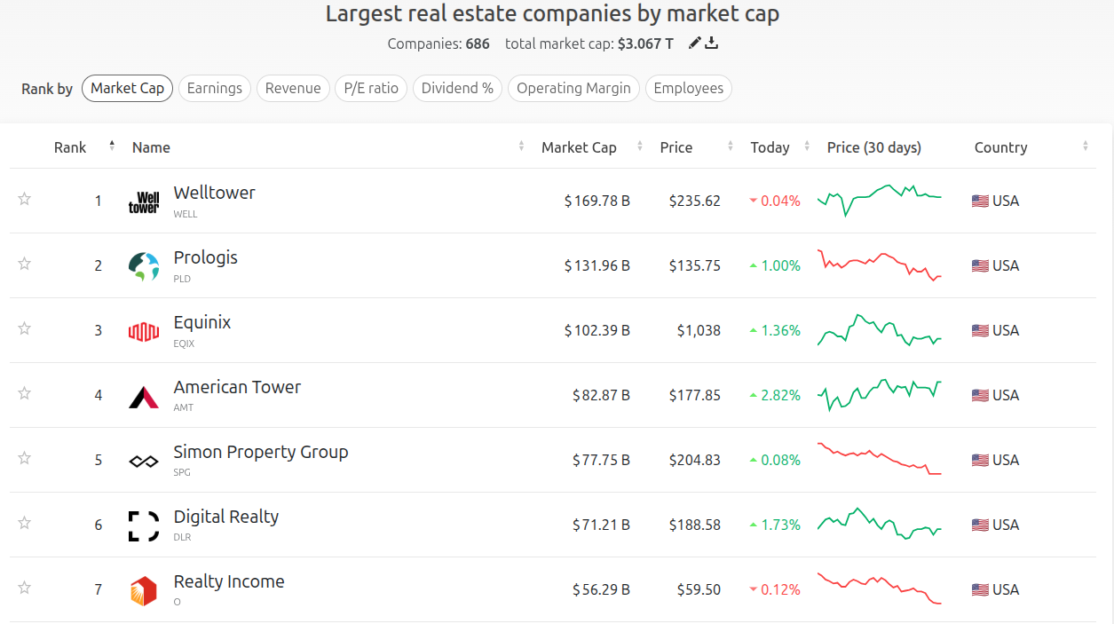The height and width of the screenshot is (624, 1114).
Task: Click the edit pencil icon beside total market cap
Action: 695,43
